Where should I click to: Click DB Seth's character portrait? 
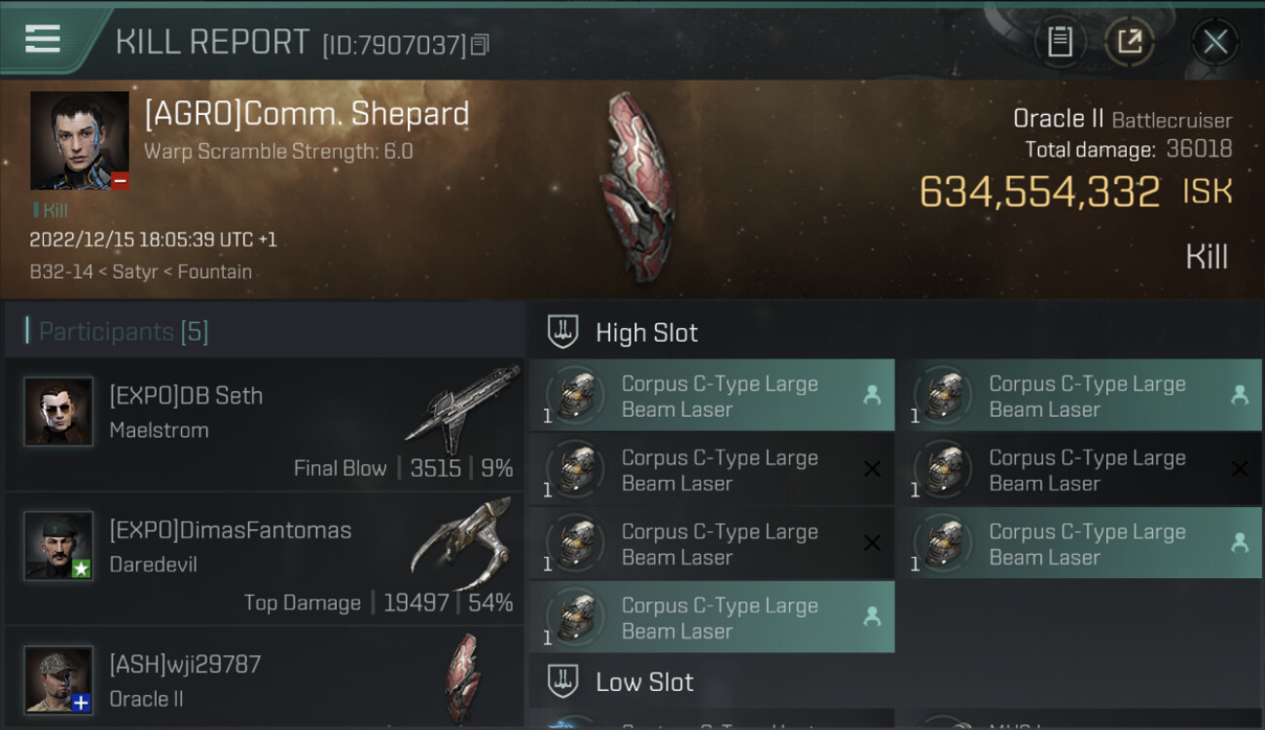click(x=58, y=412)
